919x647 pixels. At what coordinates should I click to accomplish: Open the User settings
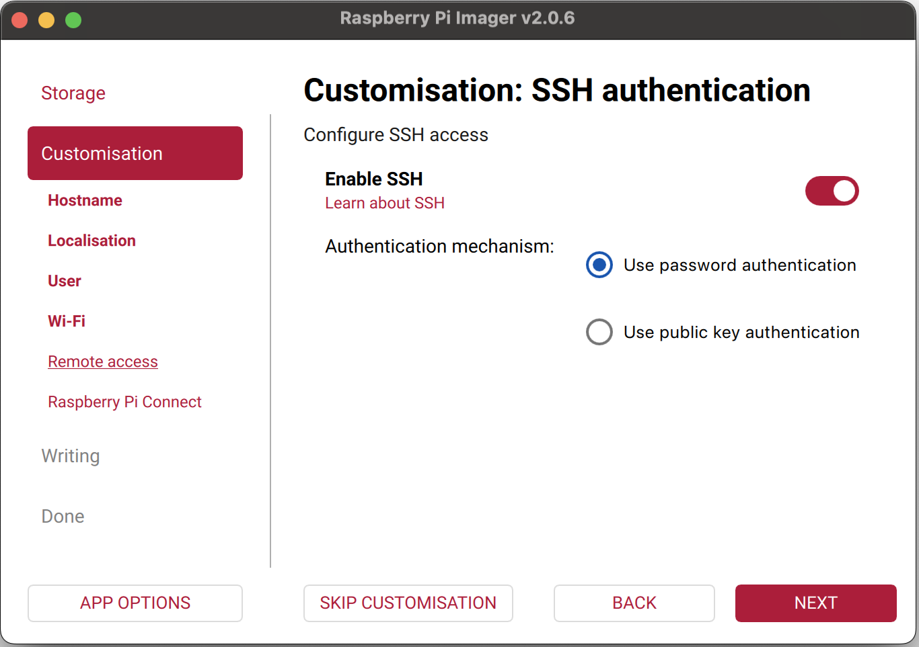coord(65,281)
